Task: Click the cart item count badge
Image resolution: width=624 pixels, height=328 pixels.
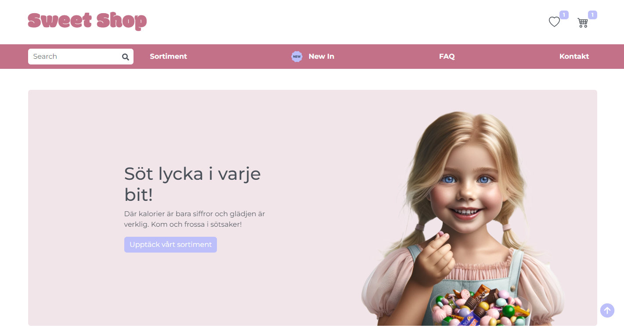Action: [x=592, y=15]
